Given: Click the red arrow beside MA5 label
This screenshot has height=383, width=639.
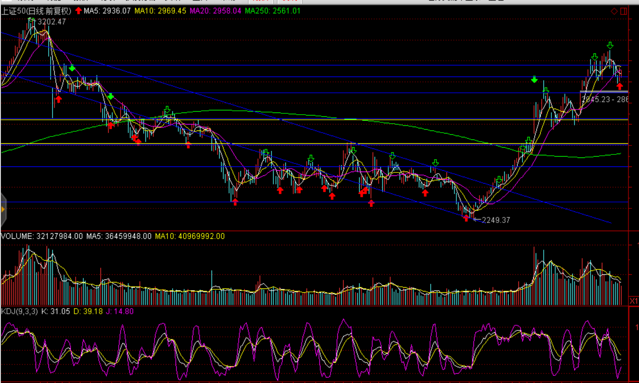Looking at the screenshot, I should [78, 11].
